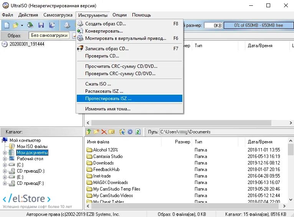Click the New folder icon in catalog toolbar

[x=96, y=132]
